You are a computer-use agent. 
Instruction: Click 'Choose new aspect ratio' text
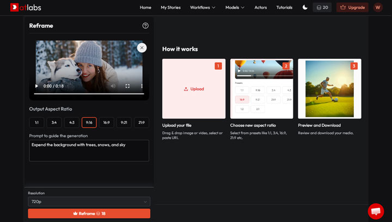click(x=253, y=125)
